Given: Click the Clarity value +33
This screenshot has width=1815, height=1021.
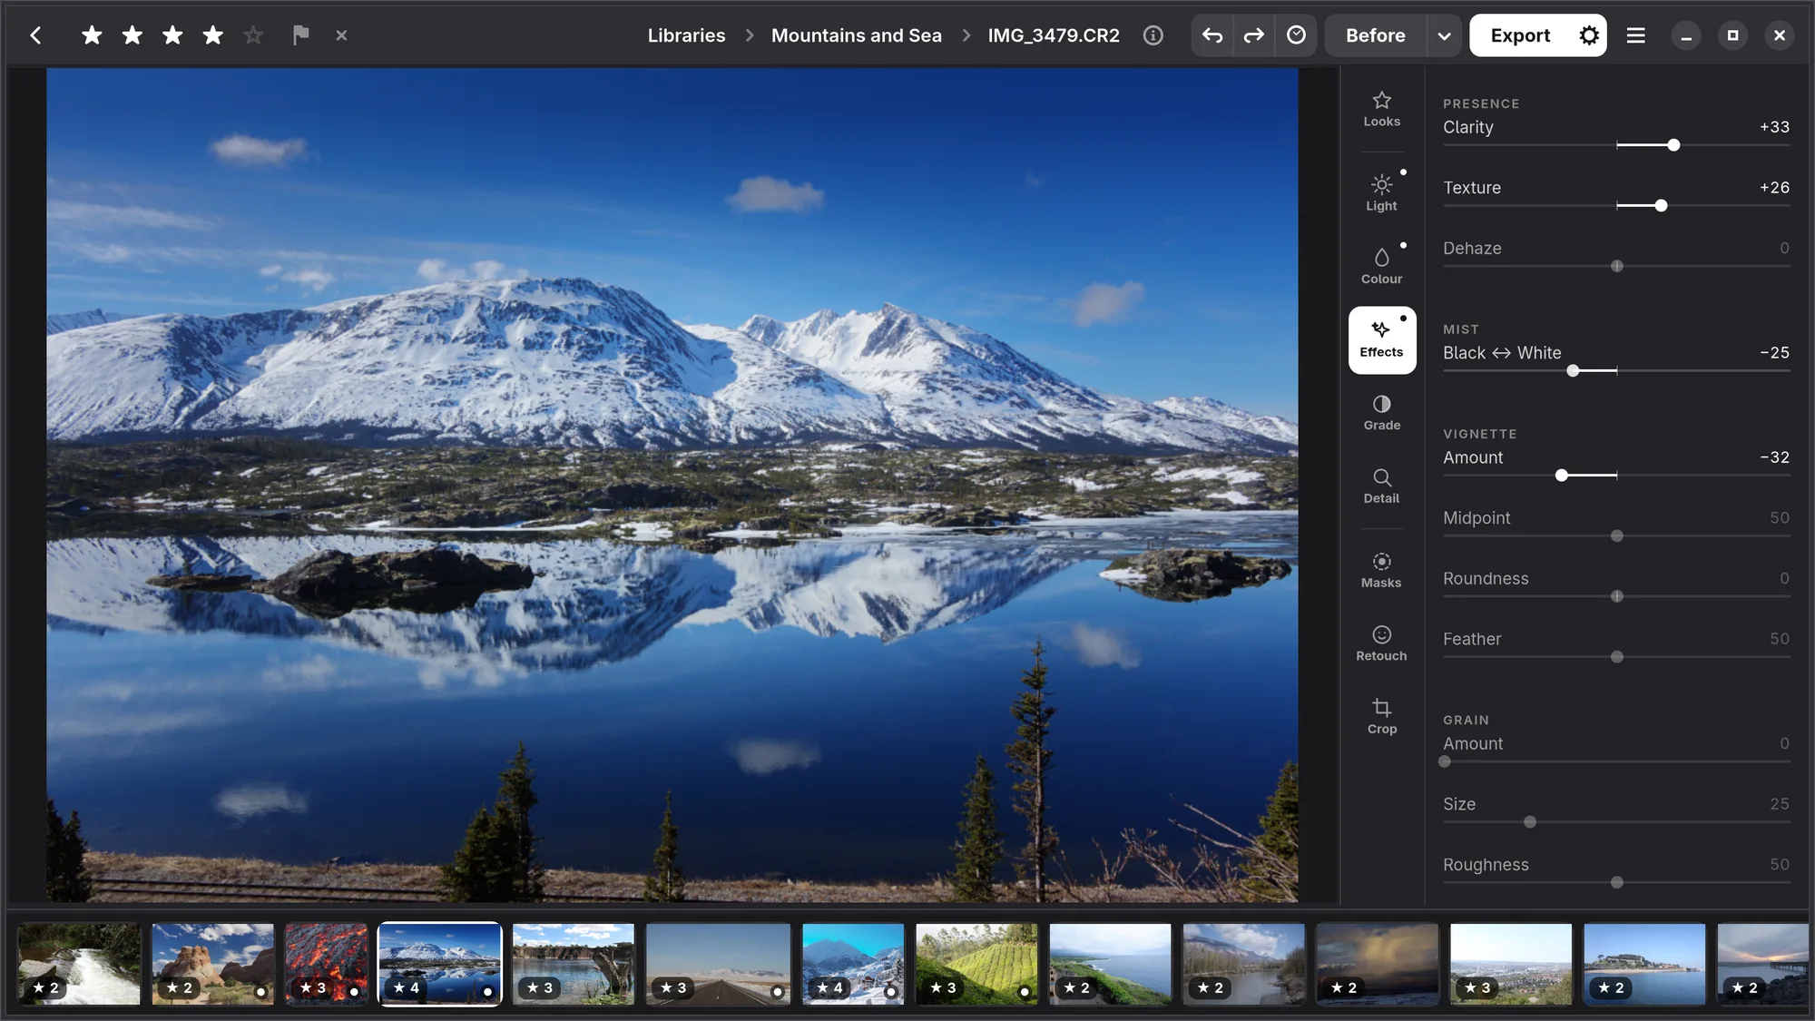Looking at the screenshot, I should pos(1774,127).
